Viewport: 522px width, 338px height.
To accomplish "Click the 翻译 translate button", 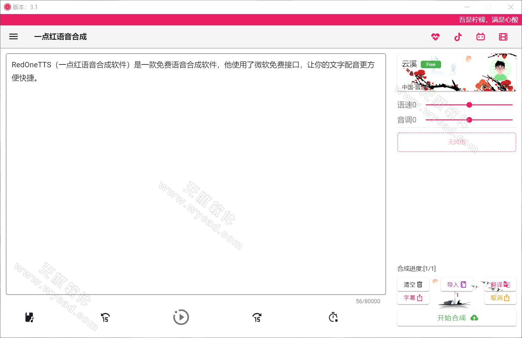I will (x=500, y=284).
